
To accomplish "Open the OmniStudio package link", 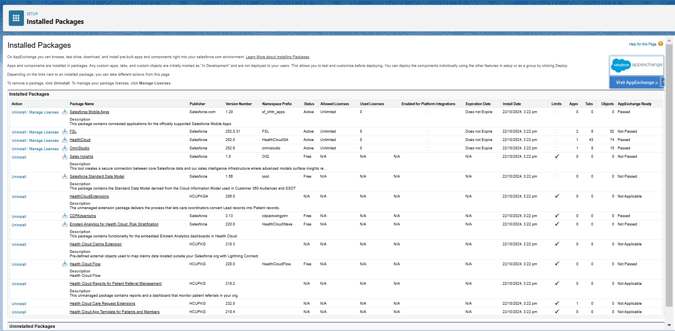I will point(79,148).
